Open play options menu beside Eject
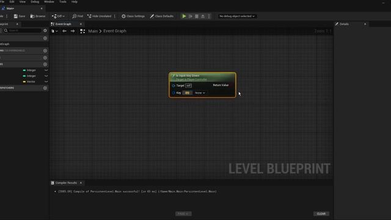Image resolution: width=391 pixels, height=220 pixels. point(209,16)
